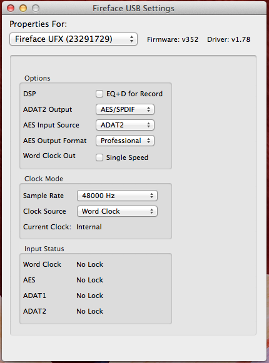Open the Fireface UFX device dropdown

point(74,39)
